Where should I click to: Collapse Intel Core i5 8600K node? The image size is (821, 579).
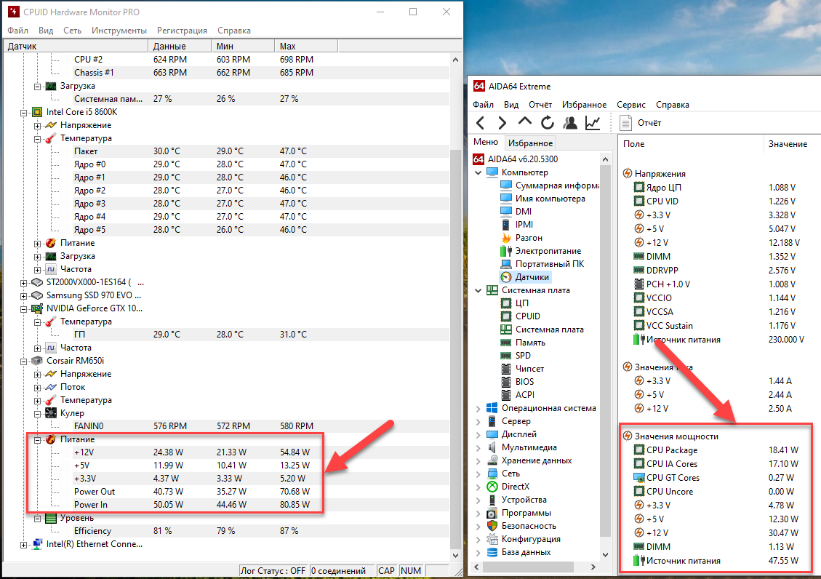click(23, 113)
